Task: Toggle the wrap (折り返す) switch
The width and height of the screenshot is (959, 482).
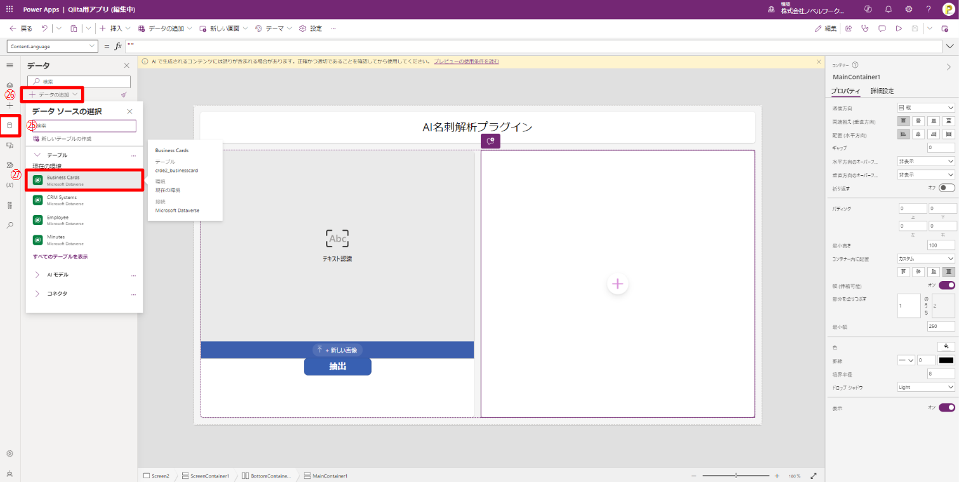Action: coord(947,188)
